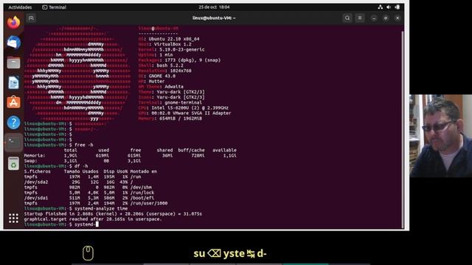Close the terminal window
472x265 pixels.
click(x=398, y=18)
